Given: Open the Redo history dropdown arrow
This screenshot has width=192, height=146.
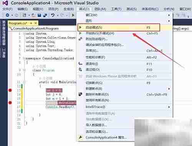Looking at the screenshot, I should 67,15.
